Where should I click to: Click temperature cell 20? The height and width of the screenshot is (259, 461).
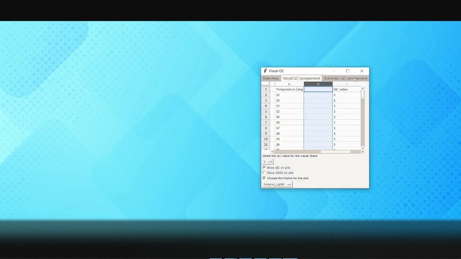pos(289,145)
